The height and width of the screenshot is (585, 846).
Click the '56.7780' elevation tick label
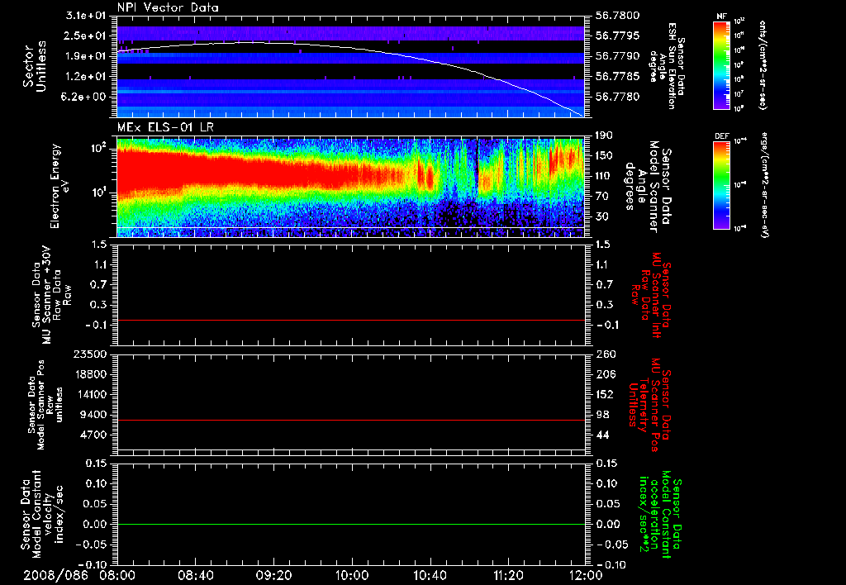tap(618, 97)
